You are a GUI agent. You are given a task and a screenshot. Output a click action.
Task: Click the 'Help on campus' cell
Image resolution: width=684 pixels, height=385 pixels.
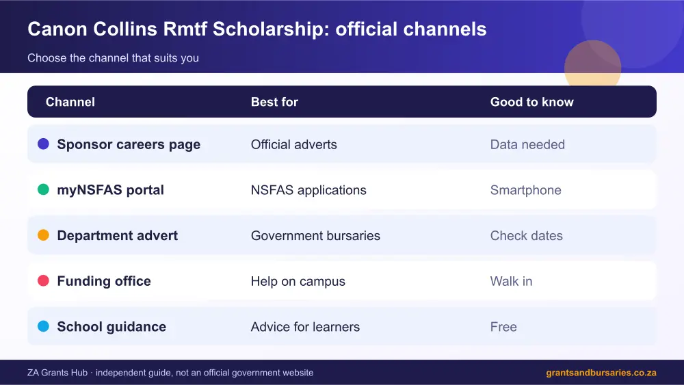(298, 282)
